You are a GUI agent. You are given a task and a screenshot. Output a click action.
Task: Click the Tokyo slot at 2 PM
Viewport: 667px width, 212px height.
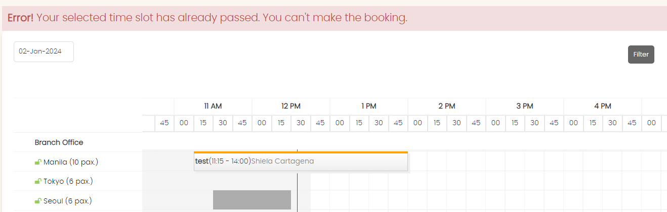[x=418, y=181]
